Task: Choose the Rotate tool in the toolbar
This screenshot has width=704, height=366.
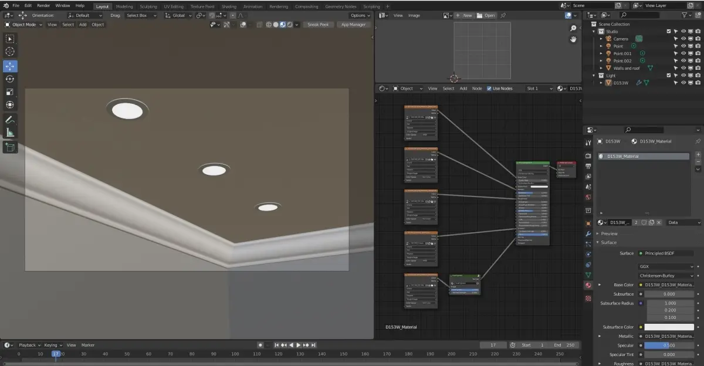Action: click(x=10, y=79)
